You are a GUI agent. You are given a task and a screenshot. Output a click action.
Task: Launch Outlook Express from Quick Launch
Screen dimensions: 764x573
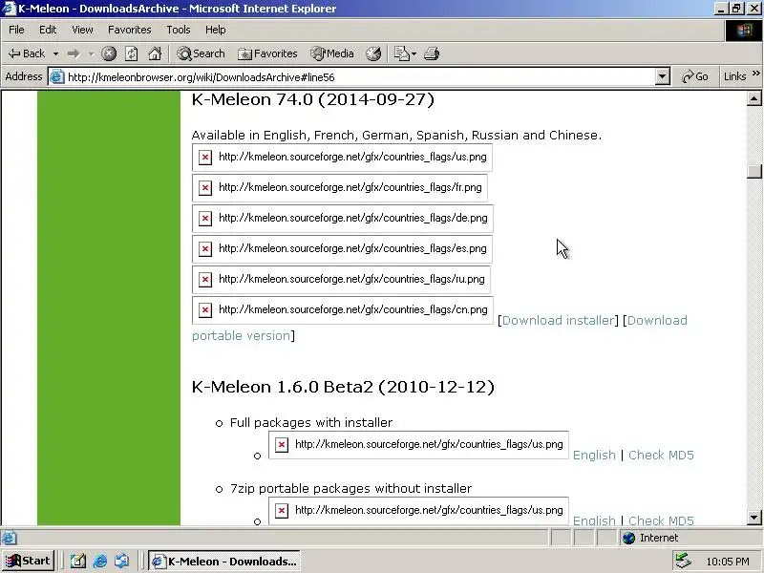click(122, 562)
